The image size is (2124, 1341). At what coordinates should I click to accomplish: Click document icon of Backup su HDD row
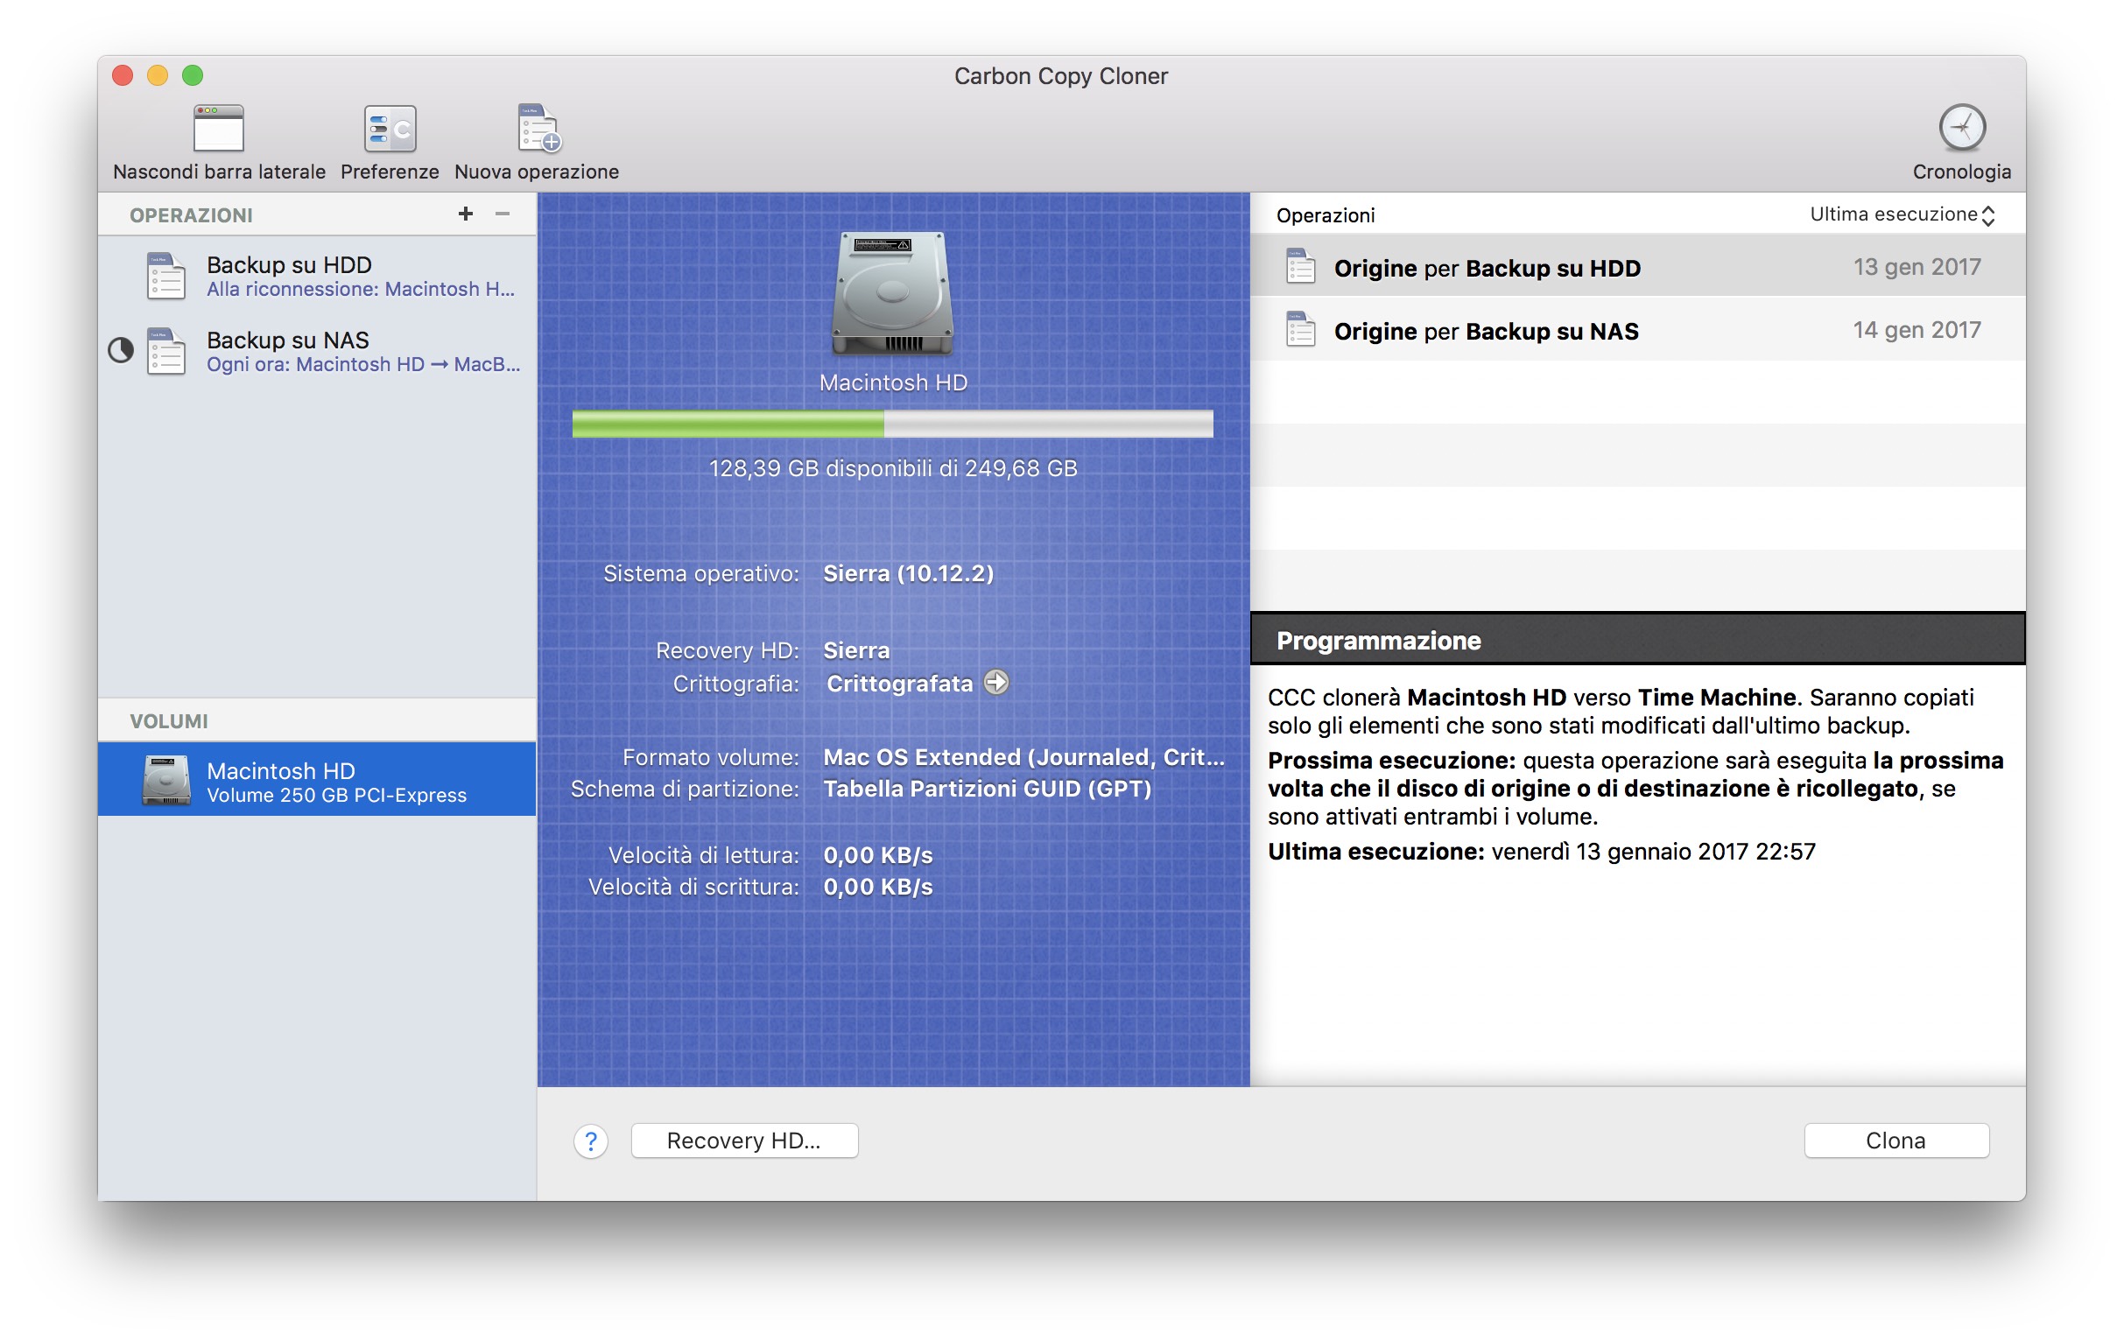tap(1300, 266)
